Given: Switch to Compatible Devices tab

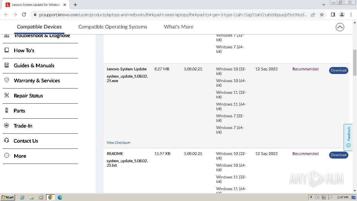Looking at the screenshot, I should coord(39,27).
